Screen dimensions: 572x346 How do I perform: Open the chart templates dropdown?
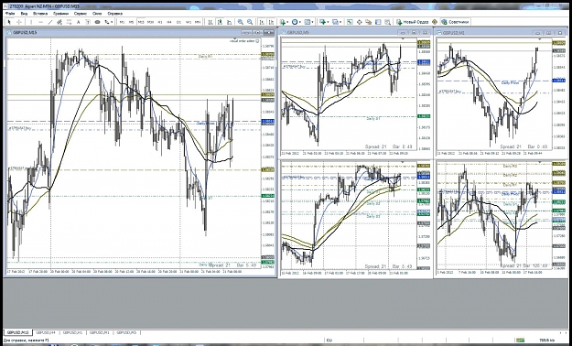point(308,22)
